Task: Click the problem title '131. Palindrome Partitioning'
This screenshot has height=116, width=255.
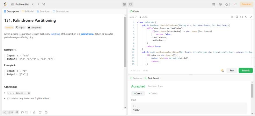Action: 30,20
